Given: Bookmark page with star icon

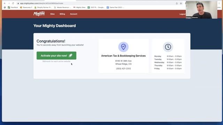Looking at the screenshot, I should pos(181,3).
